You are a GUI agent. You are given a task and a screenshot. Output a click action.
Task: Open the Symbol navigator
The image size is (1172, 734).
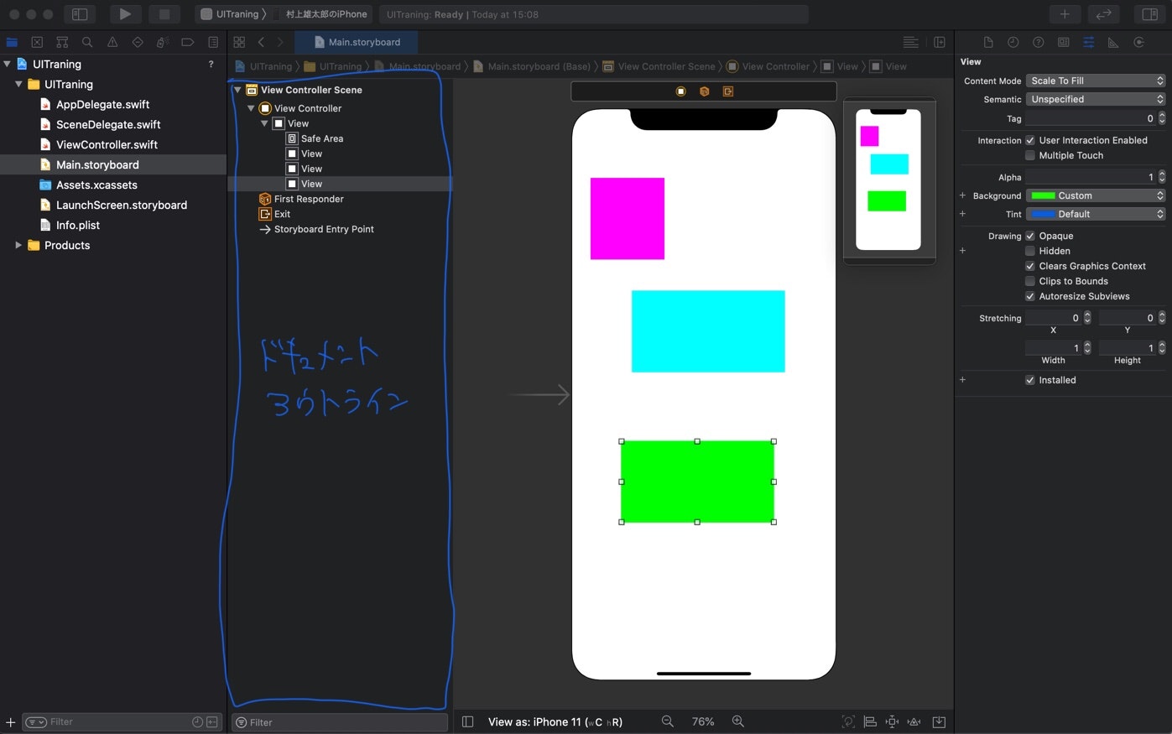62,42
